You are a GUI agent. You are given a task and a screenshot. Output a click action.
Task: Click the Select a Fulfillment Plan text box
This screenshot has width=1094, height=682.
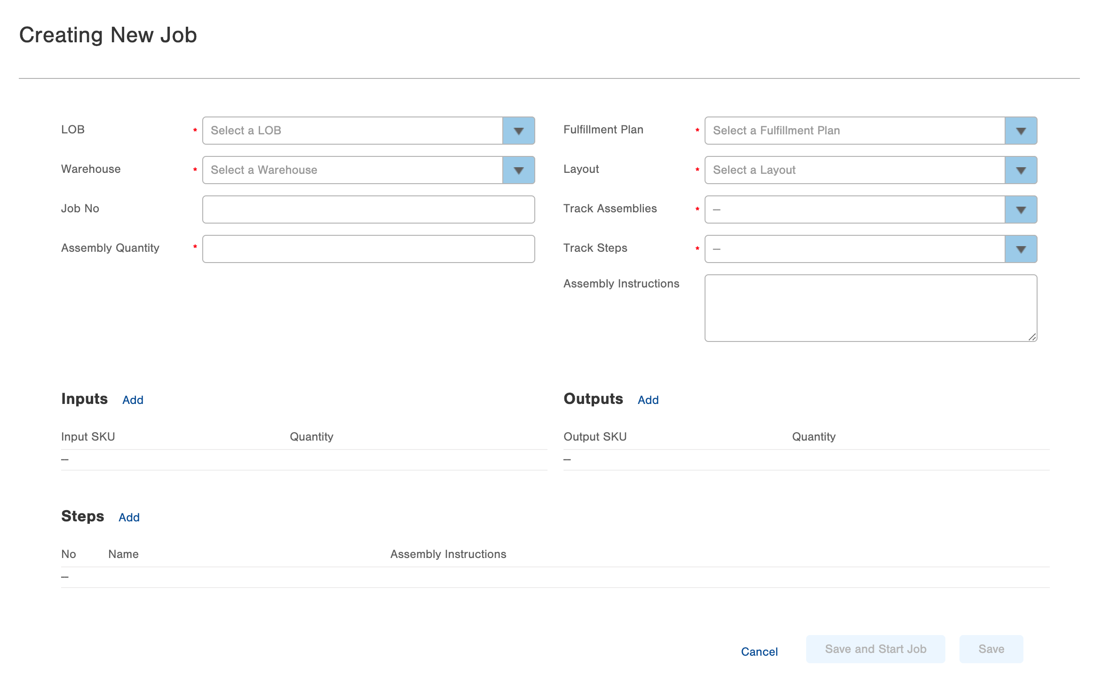tap(854, 131)
